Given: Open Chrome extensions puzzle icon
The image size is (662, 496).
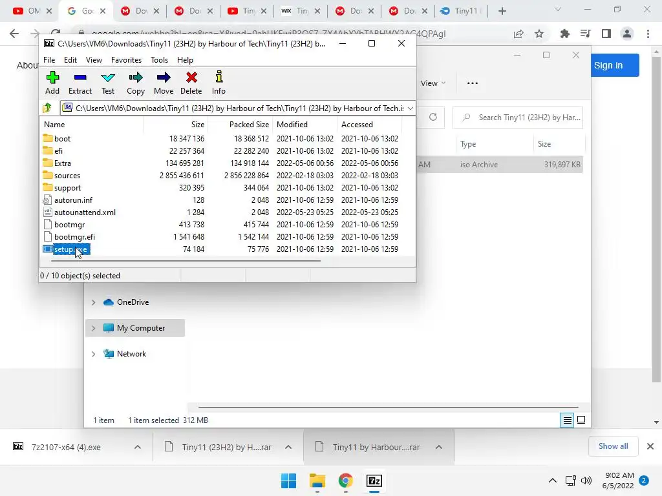Looking at the screenshot, I should (x=564, y=34).
